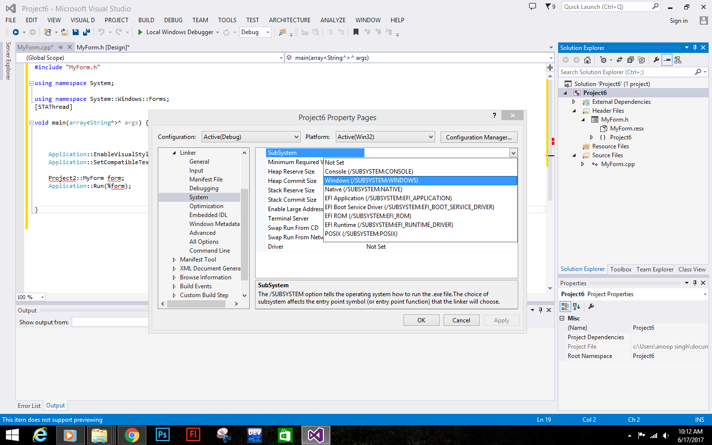Viewport: 712px width, 445px height.
Task: Open the DEBUG menu
Action: pos(173,20)
